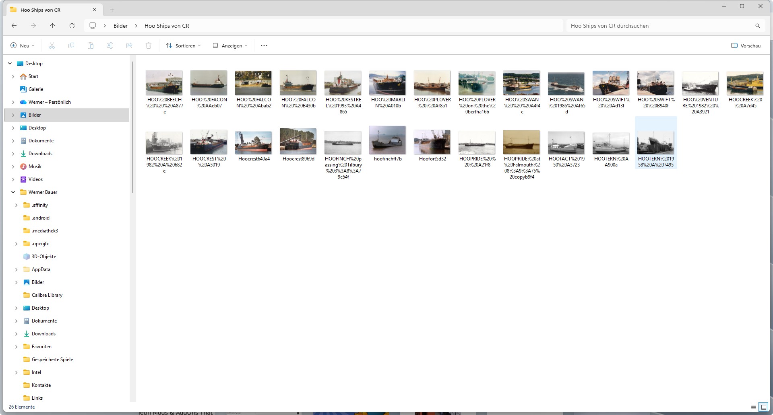The width and height of the screenshot is (773, 415).
Task: Collapse the Desktop root tree node
Action: (x=10, y=64)
